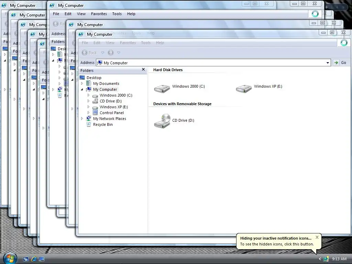This screenshot has height=264, width=352.
Task: Select Windows XP (E:) in the Folders tree
Action: 113,107
